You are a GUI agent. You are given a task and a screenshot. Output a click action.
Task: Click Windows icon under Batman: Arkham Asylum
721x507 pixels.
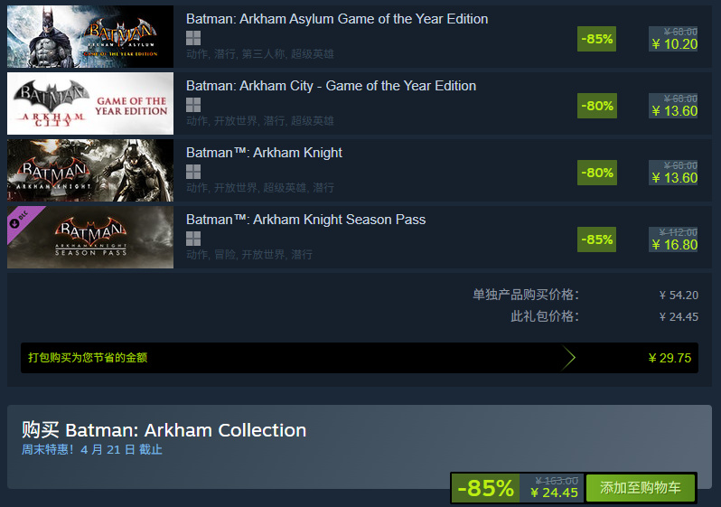pos(192,38)
